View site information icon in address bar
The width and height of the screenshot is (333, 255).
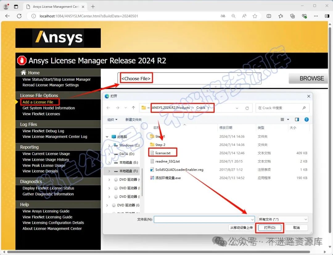[34, 16]
